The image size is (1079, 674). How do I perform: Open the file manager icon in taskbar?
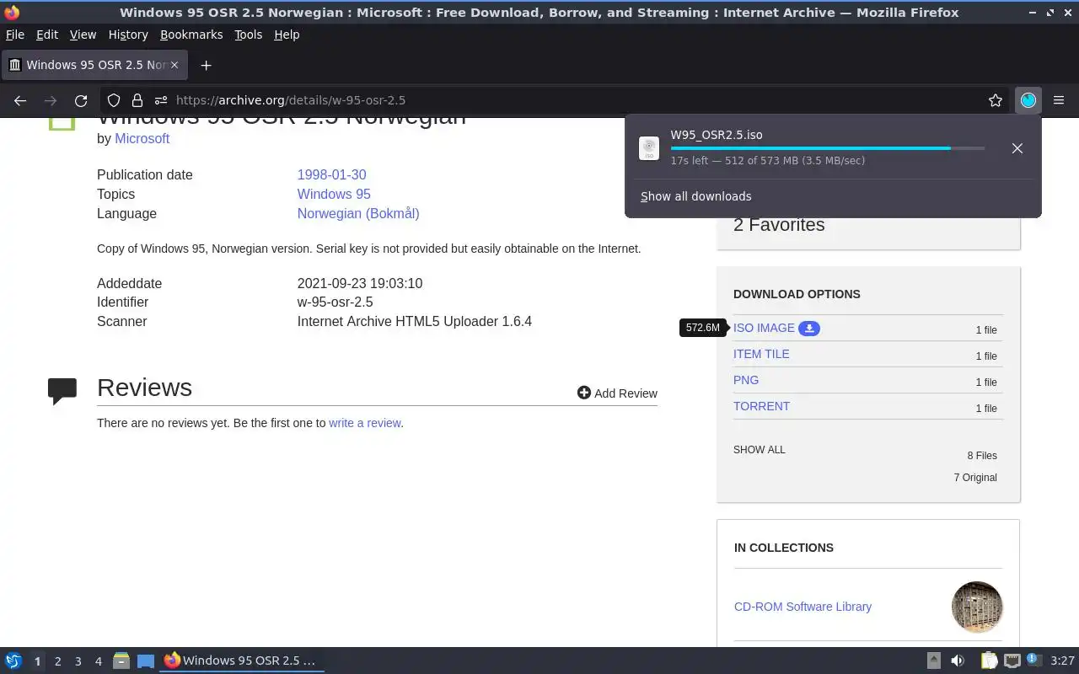tap(121, 661)
